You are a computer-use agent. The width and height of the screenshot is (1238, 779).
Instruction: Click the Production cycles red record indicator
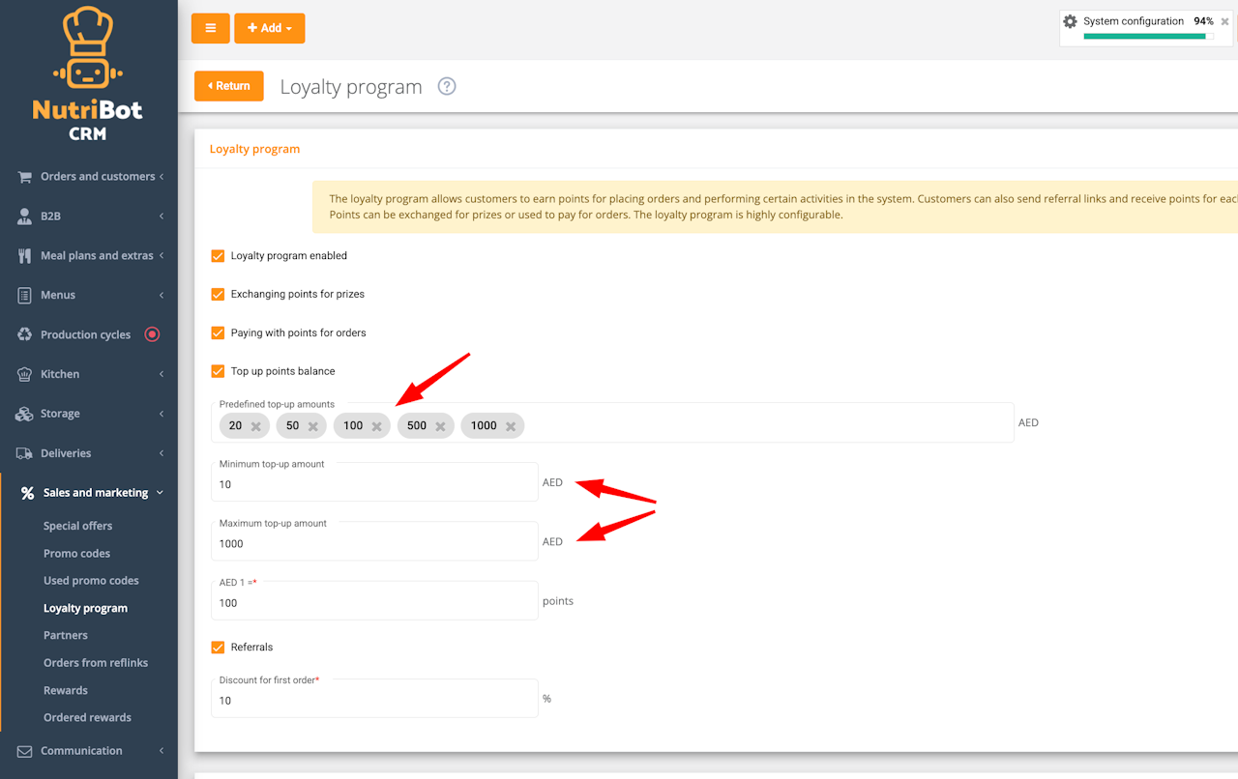[x=152, y=334]
